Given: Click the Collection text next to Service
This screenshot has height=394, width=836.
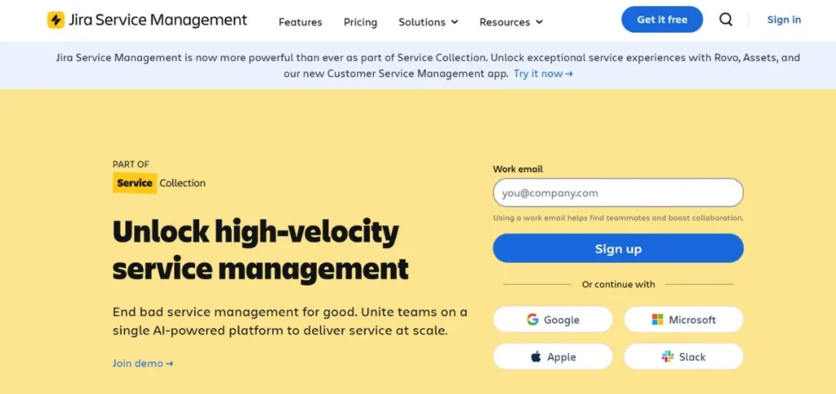Looking at the screenshot, I should tap(182, 184).
